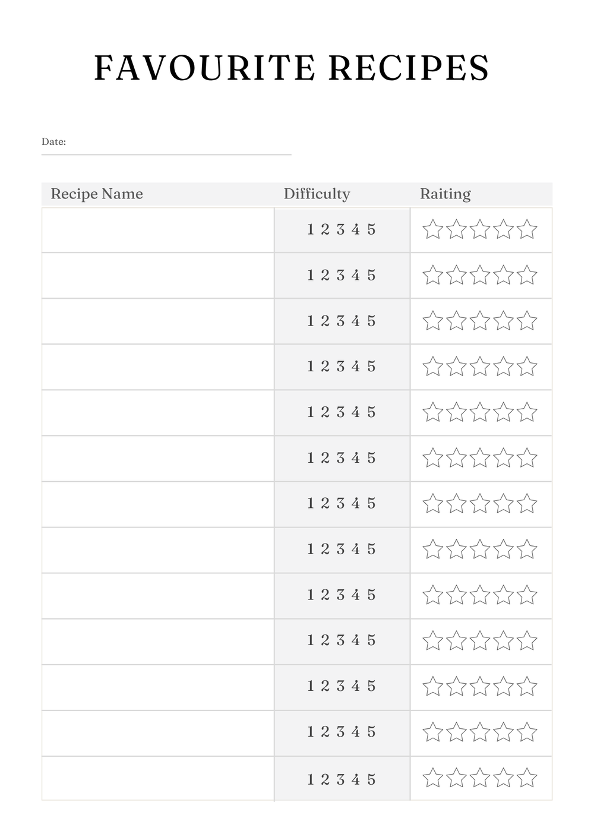Click the Raiting column header
The image size is (594, 840).
(x=445, y=194)
